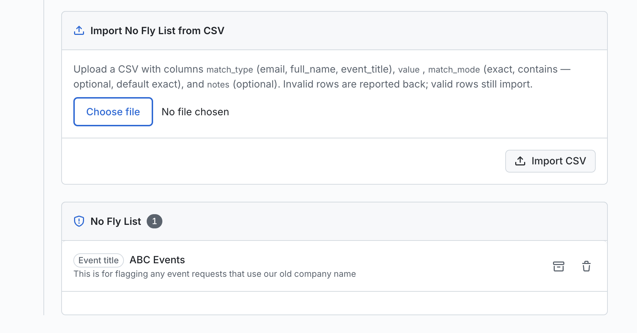Open the Choose file picker
Screen dimensions: 637x333
pyautogui.click(x=113, y=112)
